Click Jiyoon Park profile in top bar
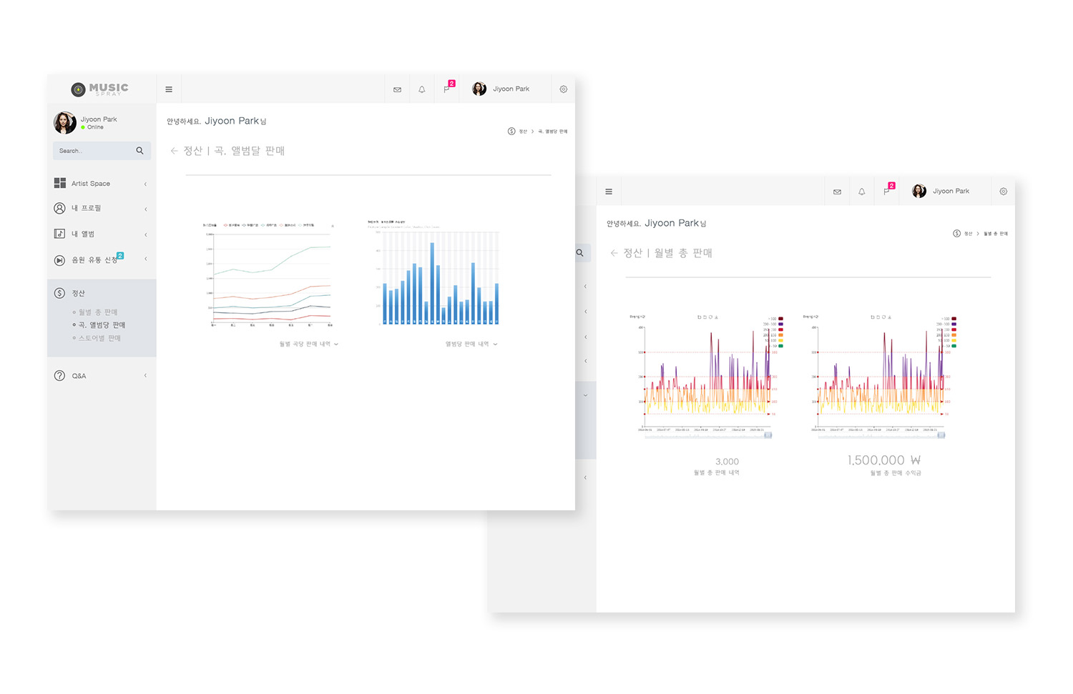This screenshot has width=1073, height=694. pyautogui.click(x=501, y=89)
